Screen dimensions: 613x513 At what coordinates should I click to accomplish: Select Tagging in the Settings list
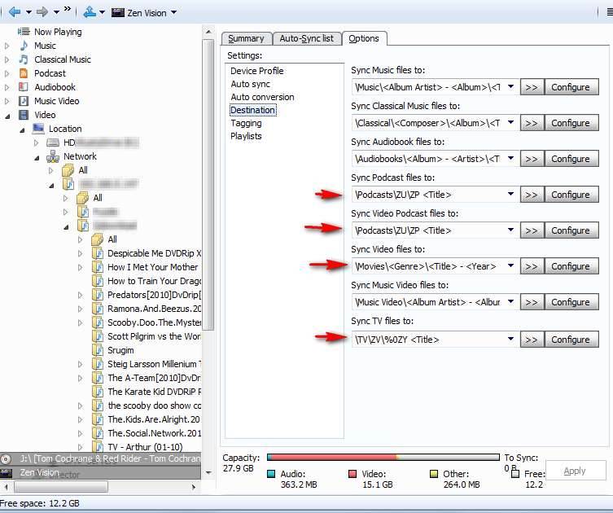point(246,123)
